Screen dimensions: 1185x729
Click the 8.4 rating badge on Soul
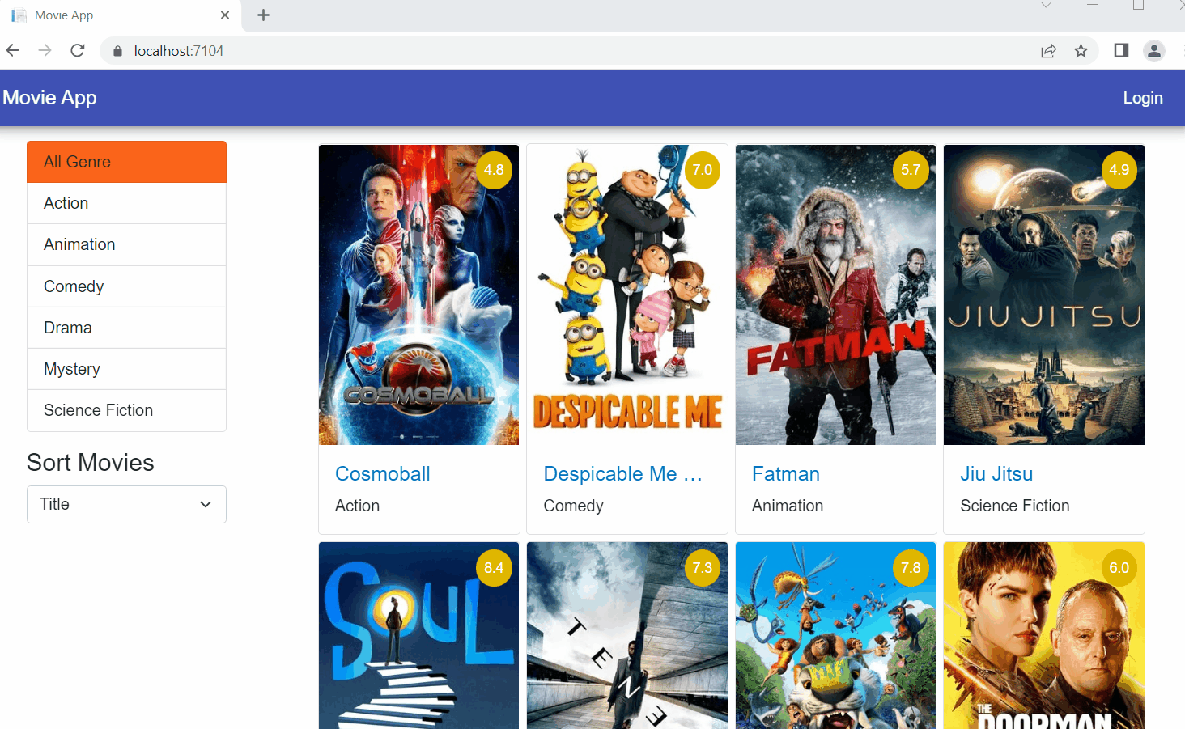[494, 568]
